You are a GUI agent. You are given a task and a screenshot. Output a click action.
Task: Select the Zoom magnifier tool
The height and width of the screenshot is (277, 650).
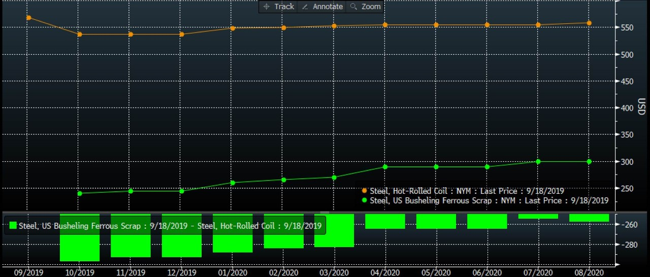(x=365, y=7)
